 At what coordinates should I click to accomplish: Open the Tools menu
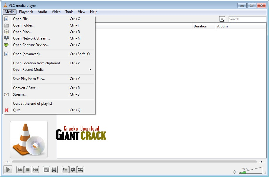coord(69,12)
